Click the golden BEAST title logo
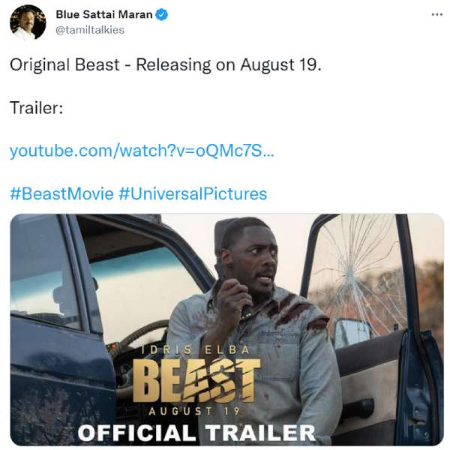 click(196, 380)
